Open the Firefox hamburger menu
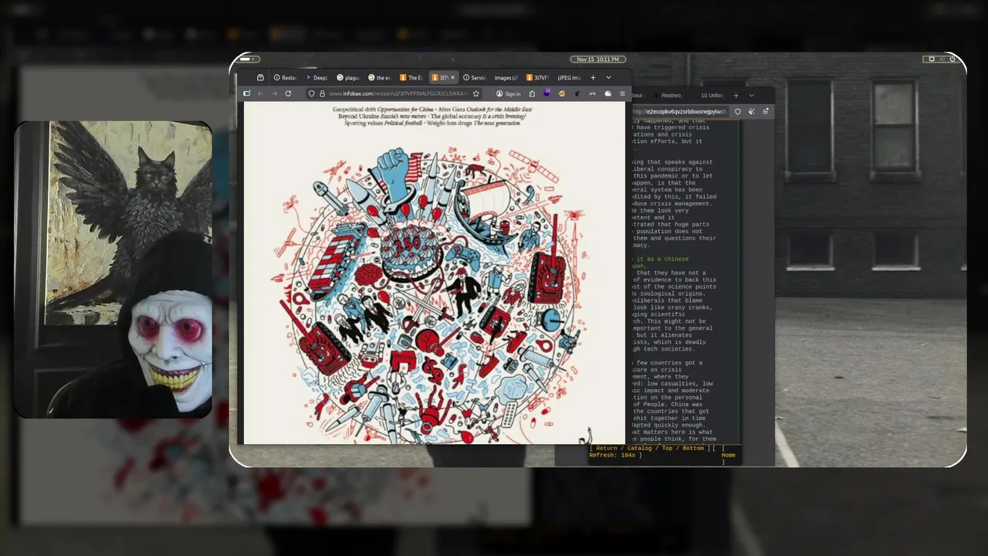The image size is (988, 556). click(622, 93)
